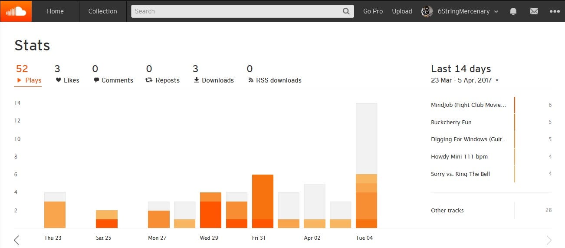The height and width of the screenshot is (248, 565).
Task: Open the messages envelope icon
Action: coord(534,11)
